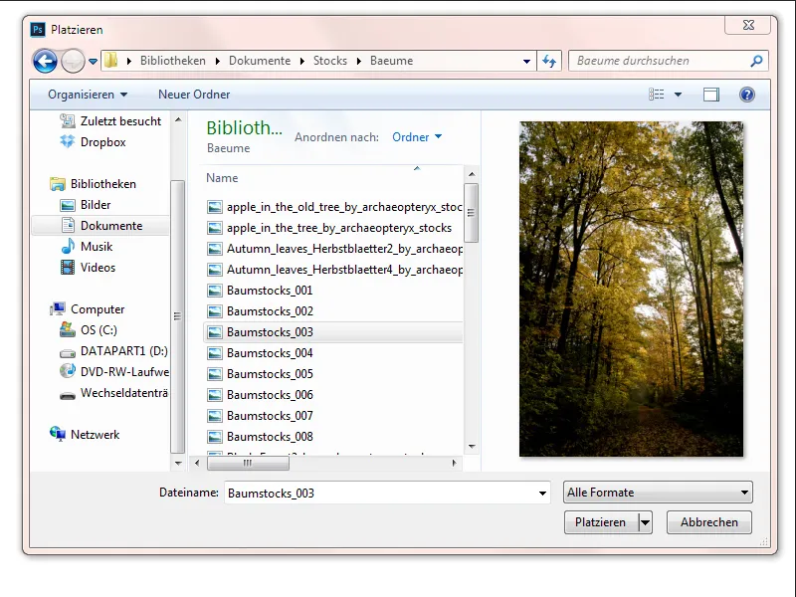Image resolution: width=796 pixels, height=597 pixels.
Task: Open the recent locations arrow beside Forward
Action: click(x=93, y=62)
